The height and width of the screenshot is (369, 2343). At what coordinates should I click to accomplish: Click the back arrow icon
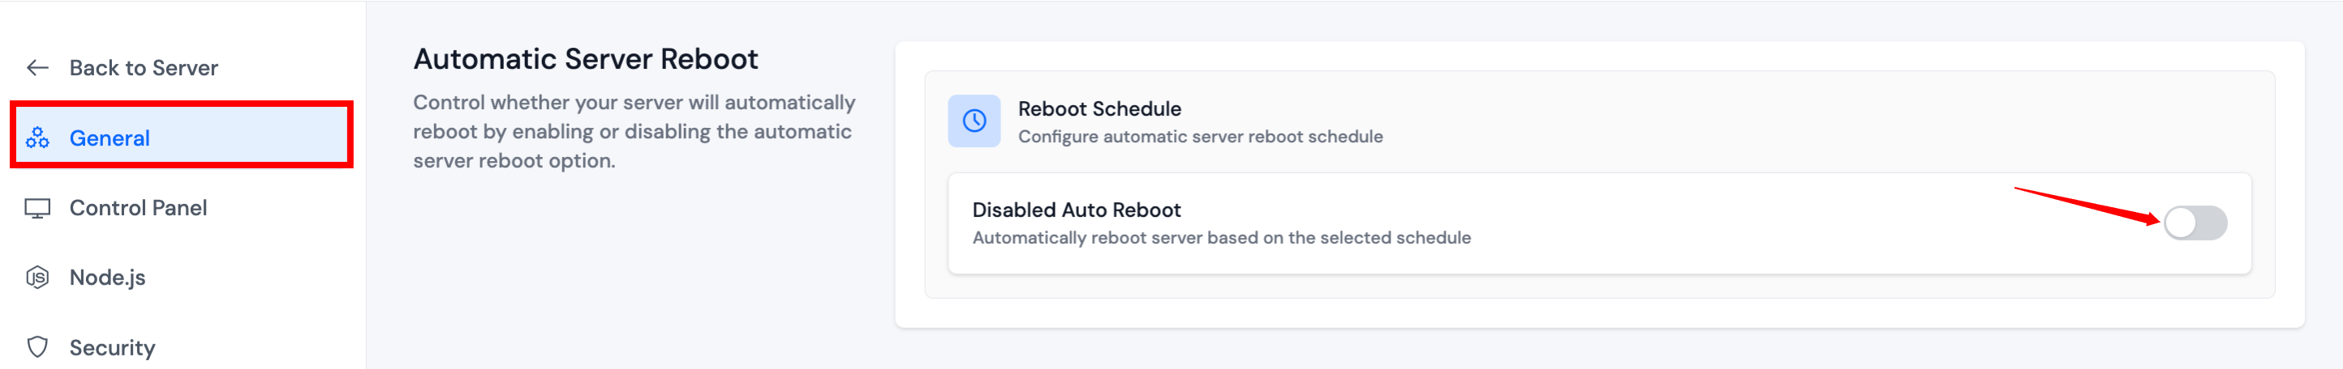pos(37,68)
